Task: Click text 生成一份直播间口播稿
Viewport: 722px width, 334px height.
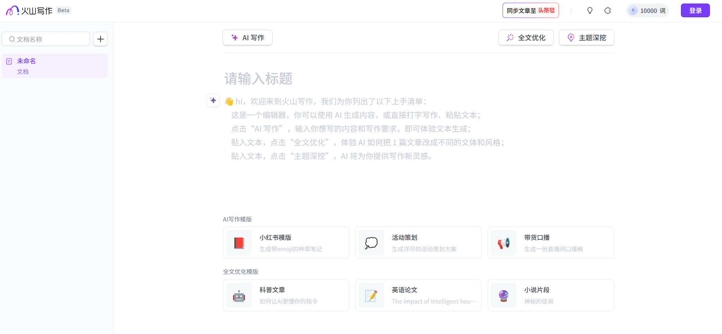Action: point(553,249)
